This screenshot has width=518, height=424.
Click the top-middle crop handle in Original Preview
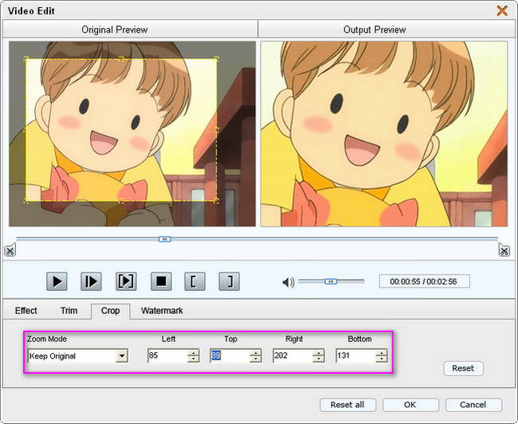coord(121,60)
